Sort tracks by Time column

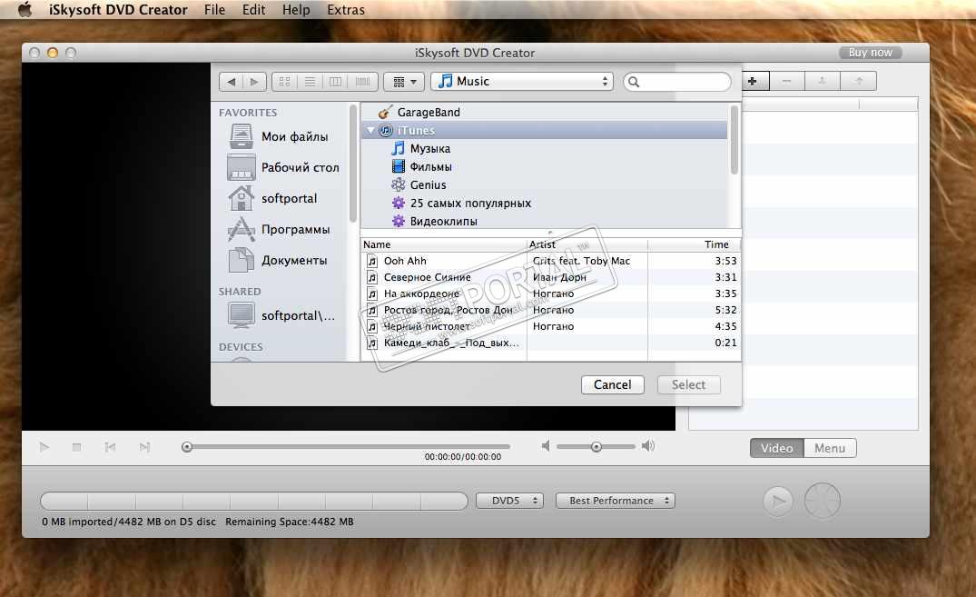click(x=694, y=244)
